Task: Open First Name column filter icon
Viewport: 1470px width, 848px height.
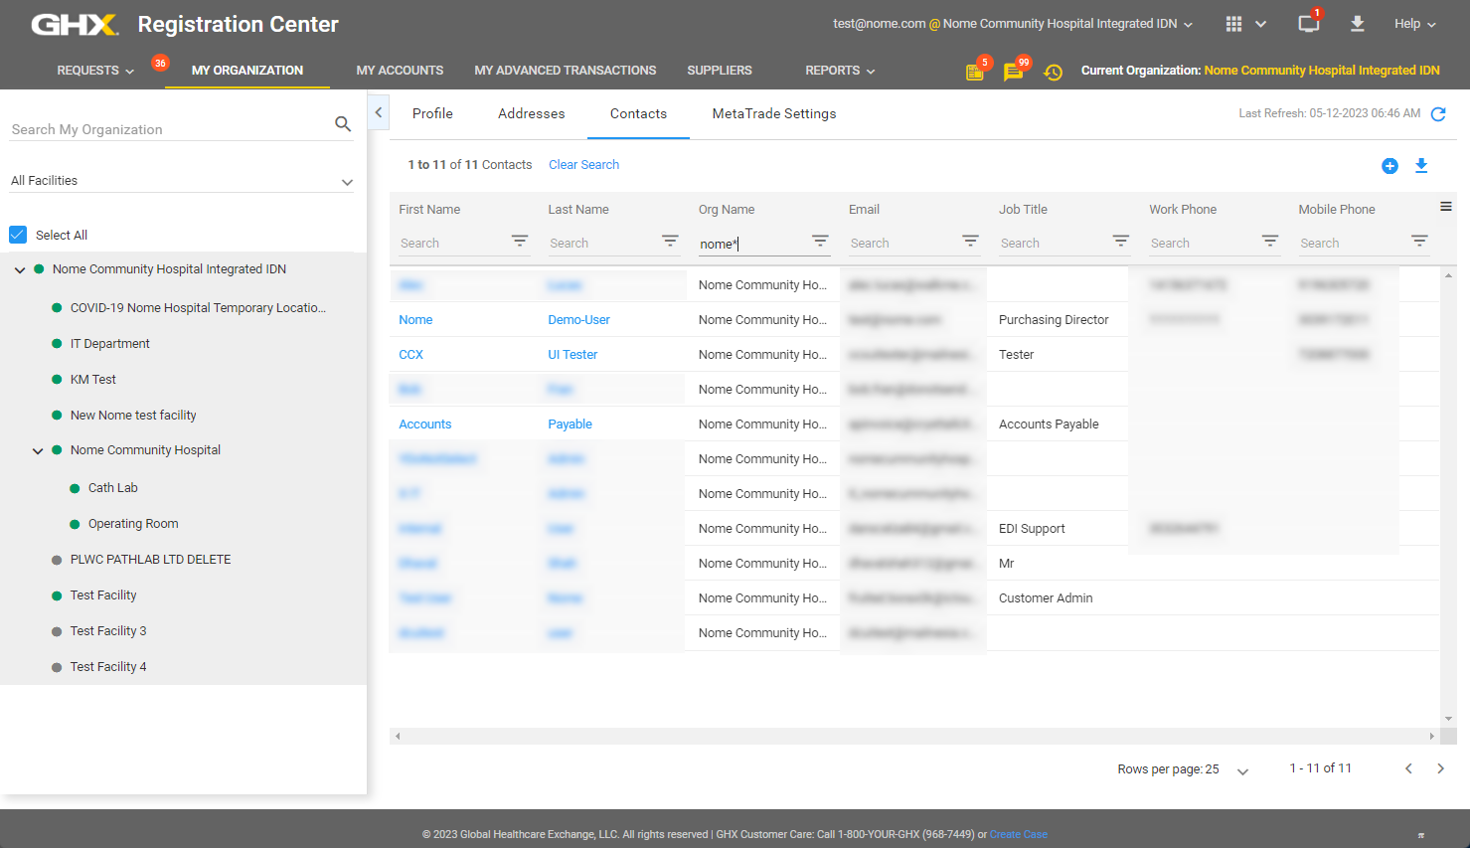Action: tap(520, 241)
